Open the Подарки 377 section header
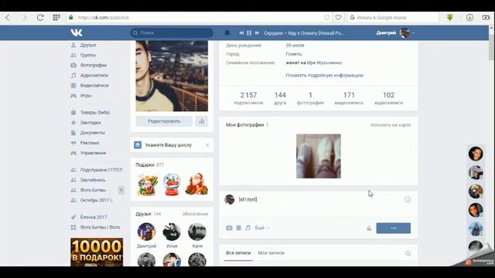This screenshot has height=278, width=495. click(149, 164)
